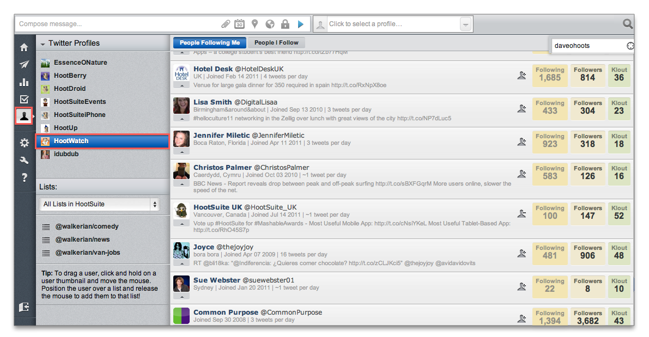The width and height of the screenshot is (649, 337).
Task: Collapse Joyce's tweet with small arrow
Action: click(x=181, y=264)
